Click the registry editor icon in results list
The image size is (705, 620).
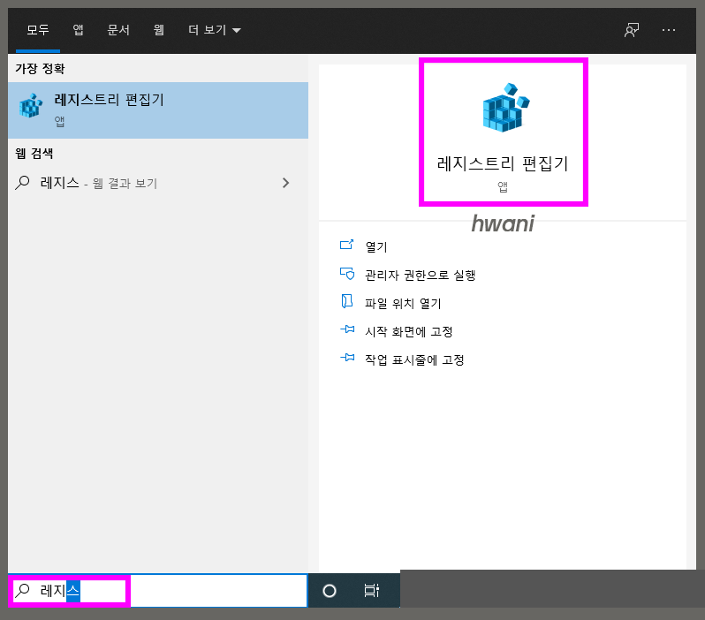coord(31,106)
